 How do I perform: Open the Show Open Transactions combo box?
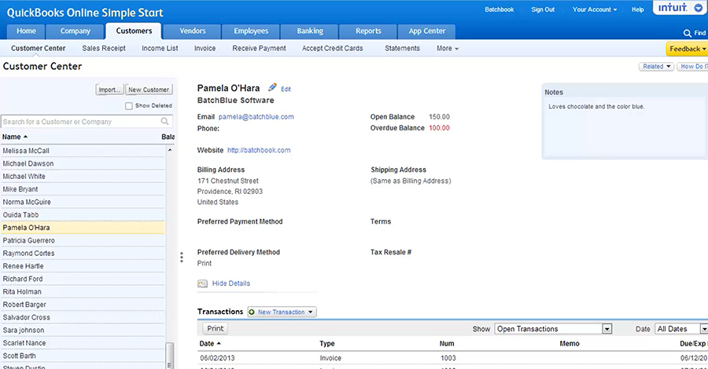pos(554,329)
